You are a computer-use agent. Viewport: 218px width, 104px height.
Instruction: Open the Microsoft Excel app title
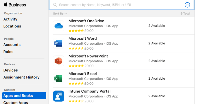(x=83, y=74)
